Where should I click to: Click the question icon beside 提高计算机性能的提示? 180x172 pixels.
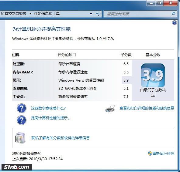22,120
